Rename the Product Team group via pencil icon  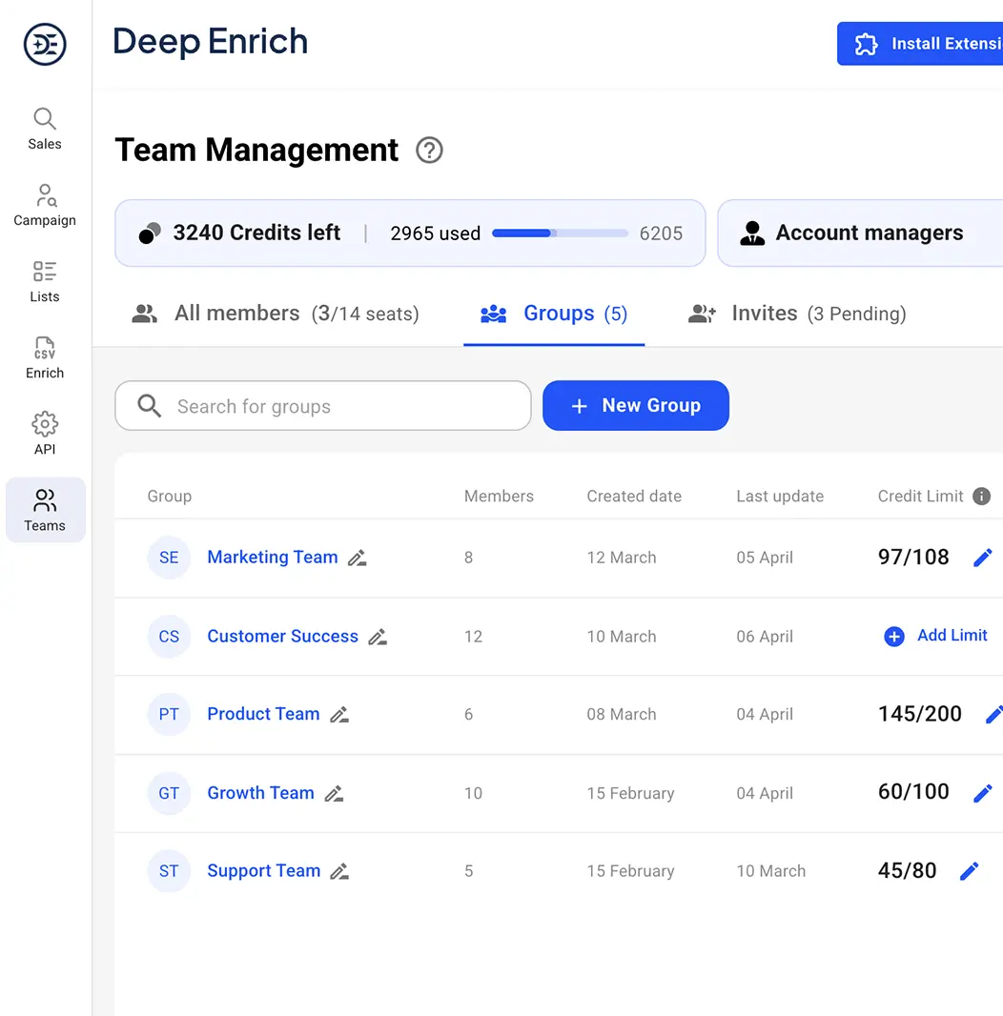point(339,715)
